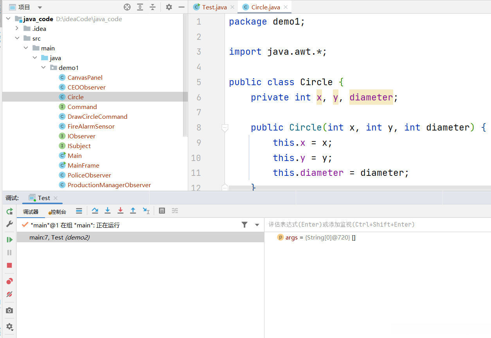Image resolution: width=491 pixels, height=338 pixels.
Task: Click the red Force Step Into icon
Action: (121, 211)
